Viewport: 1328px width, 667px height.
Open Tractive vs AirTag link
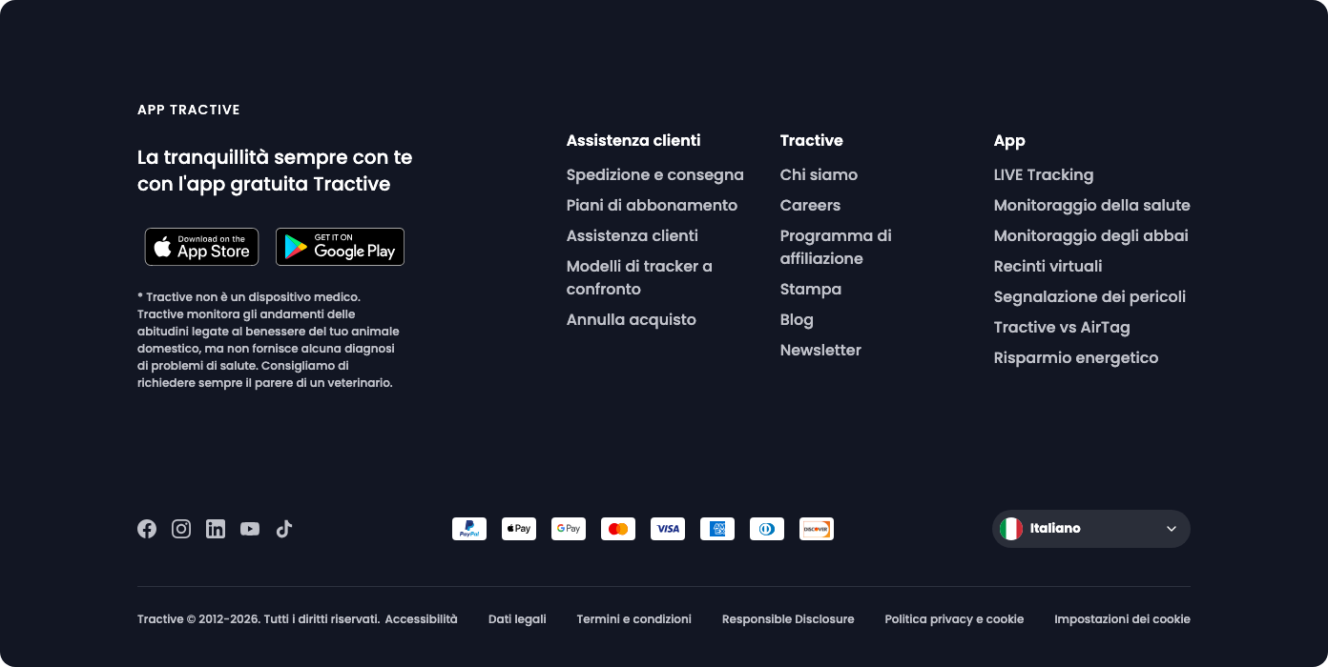click(x=1062, y=327)
